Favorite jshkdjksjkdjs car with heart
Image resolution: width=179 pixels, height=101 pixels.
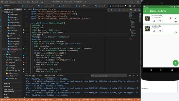click(x=176, y=33)
